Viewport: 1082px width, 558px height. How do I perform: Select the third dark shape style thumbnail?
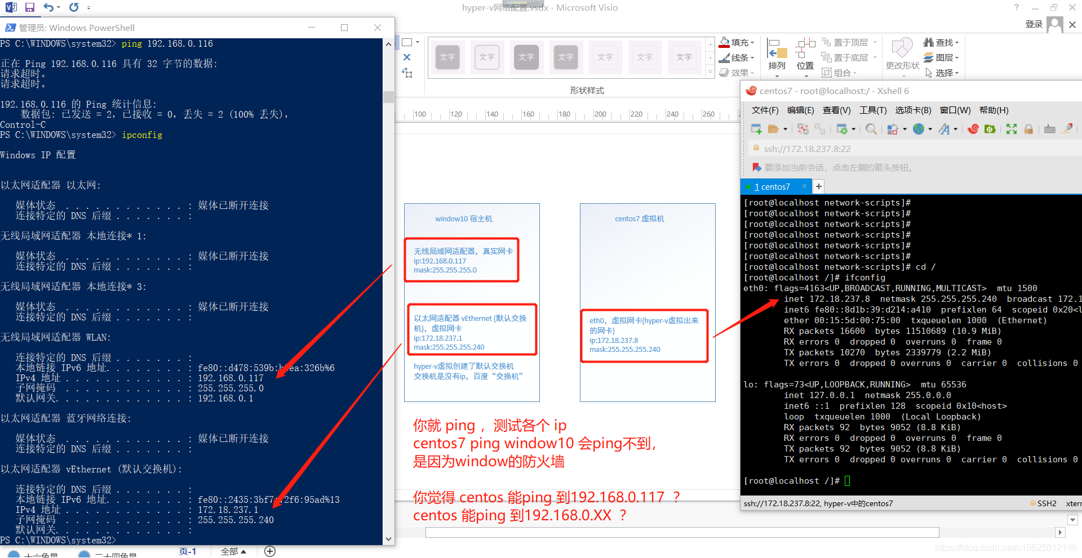566,57
